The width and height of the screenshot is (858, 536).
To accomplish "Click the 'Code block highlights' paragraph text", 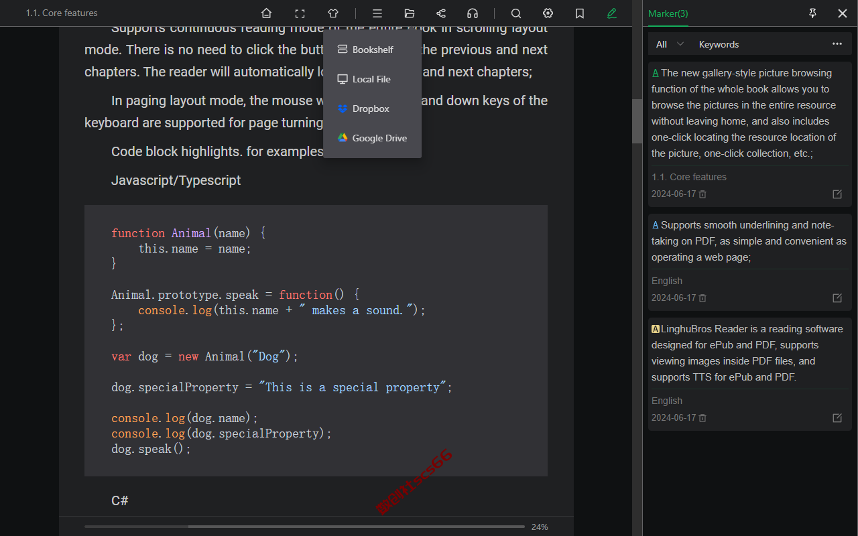I will click(217, 151).
